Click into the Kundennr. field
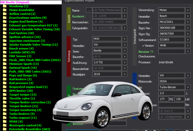This screenshot has height=131, width=193. pyautogui.click(x=107, y=16)
